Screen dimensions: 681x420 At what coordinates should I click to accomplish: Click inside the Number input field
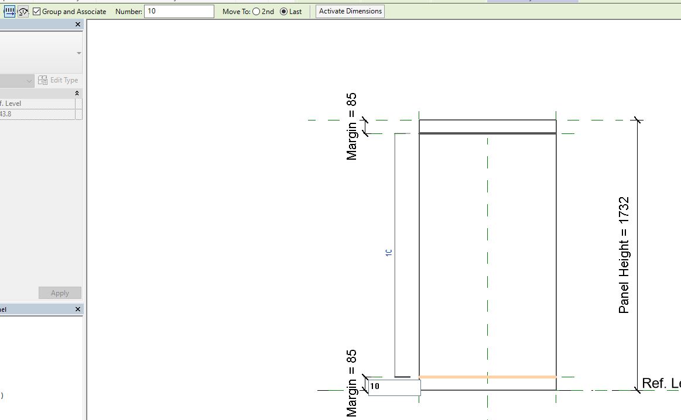(x=179, y=11)
